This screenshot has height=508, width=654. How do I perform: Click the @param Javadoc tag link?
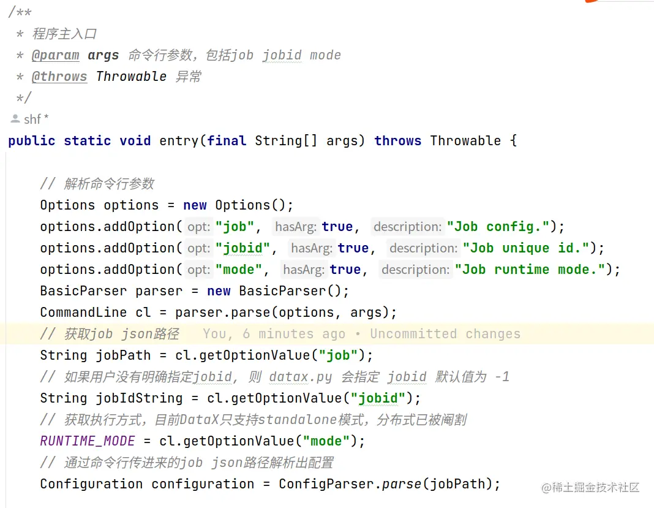pos(55,55)
